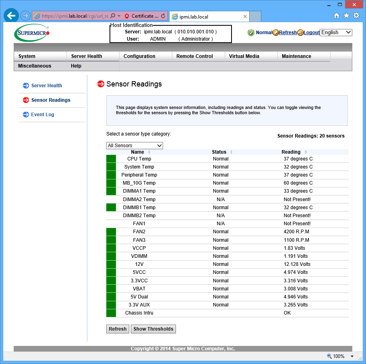
Task: Open browser Tools gear icon
Action: pyautogui.click(x=356, y=16)
